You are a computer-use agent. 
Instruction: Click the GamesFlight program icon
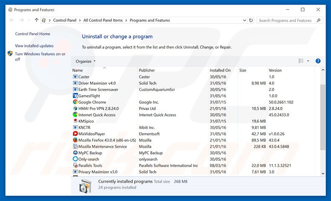pyautogui.click(x=75, y=96)
